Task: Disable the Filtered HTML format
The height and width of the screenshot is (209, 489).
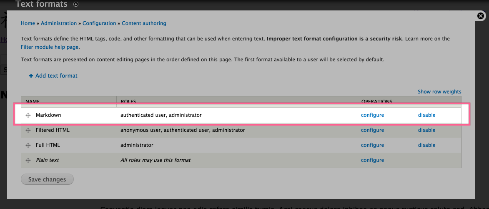Action: click(426, 130)
